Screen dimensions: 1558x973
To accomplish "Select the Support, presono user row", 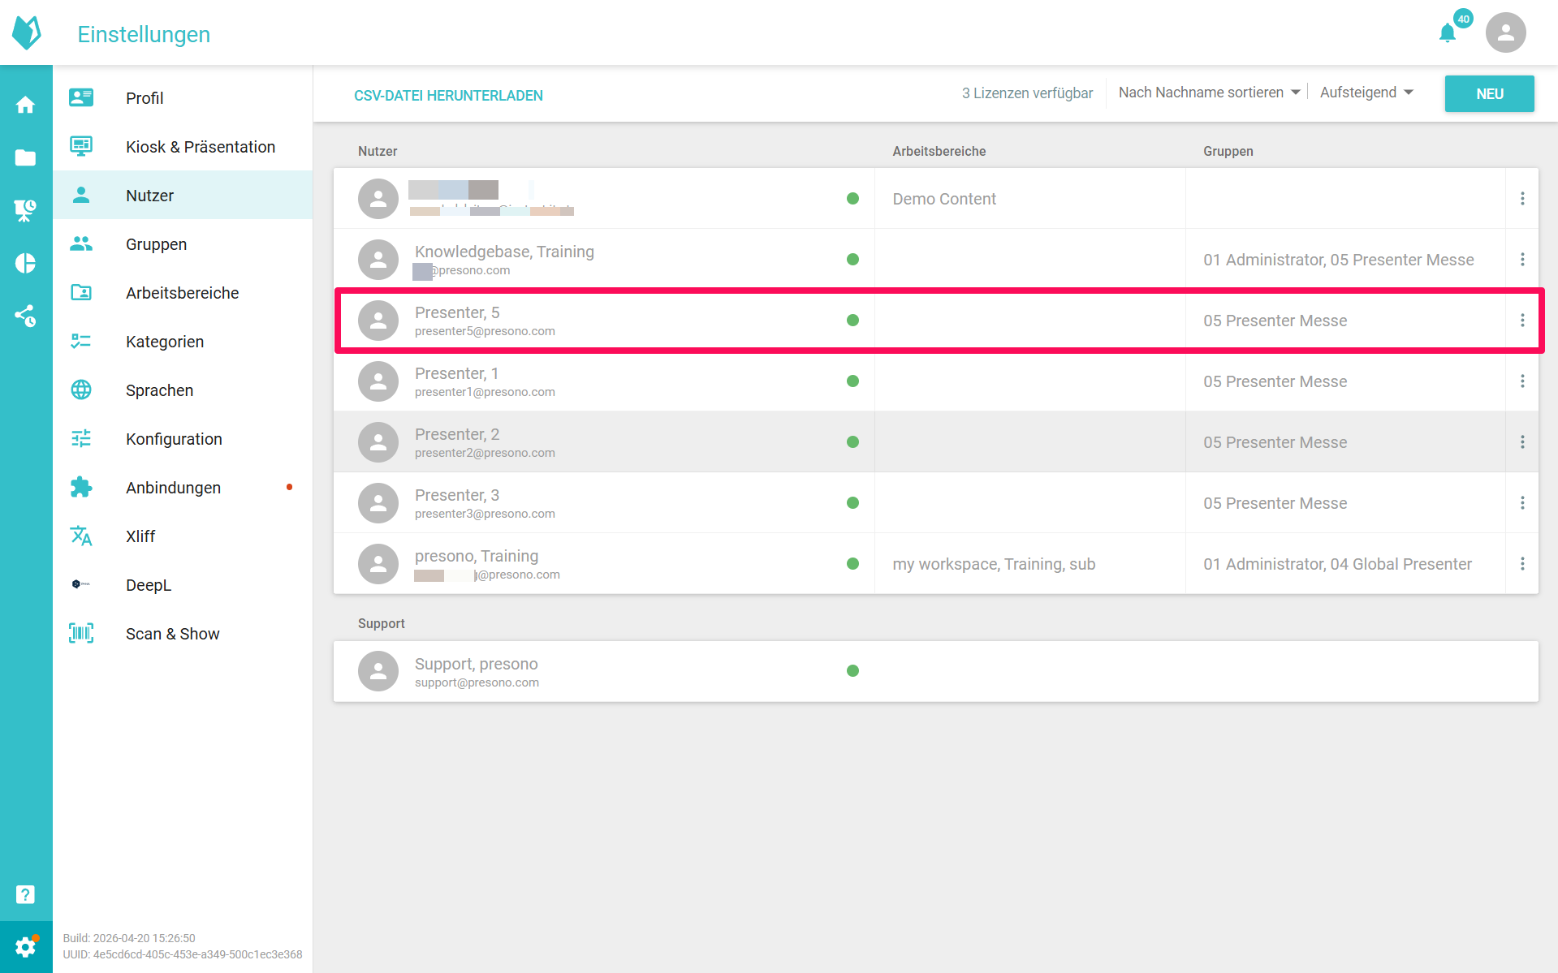I will 935,671.
